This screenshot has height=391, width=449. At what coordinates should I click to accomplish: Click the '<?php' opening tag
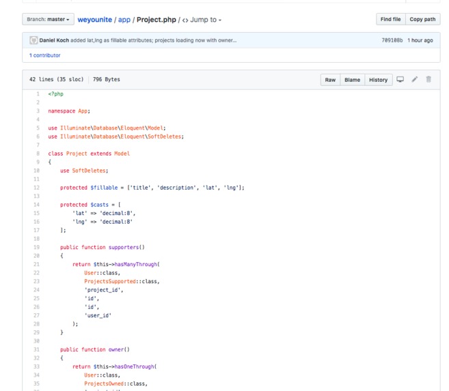pos(55,93)
